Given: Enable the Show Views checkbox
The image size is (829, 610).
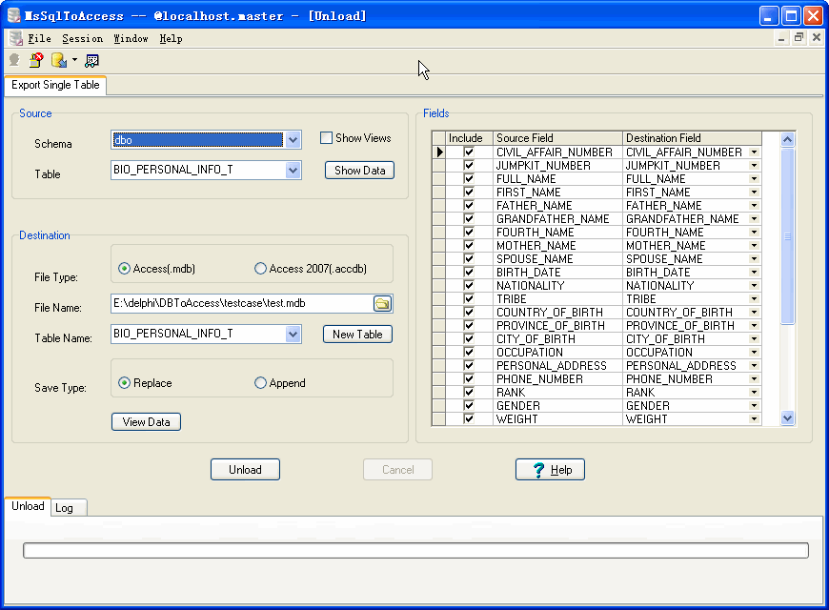Looking at the screenshot, I should [326, 138].
